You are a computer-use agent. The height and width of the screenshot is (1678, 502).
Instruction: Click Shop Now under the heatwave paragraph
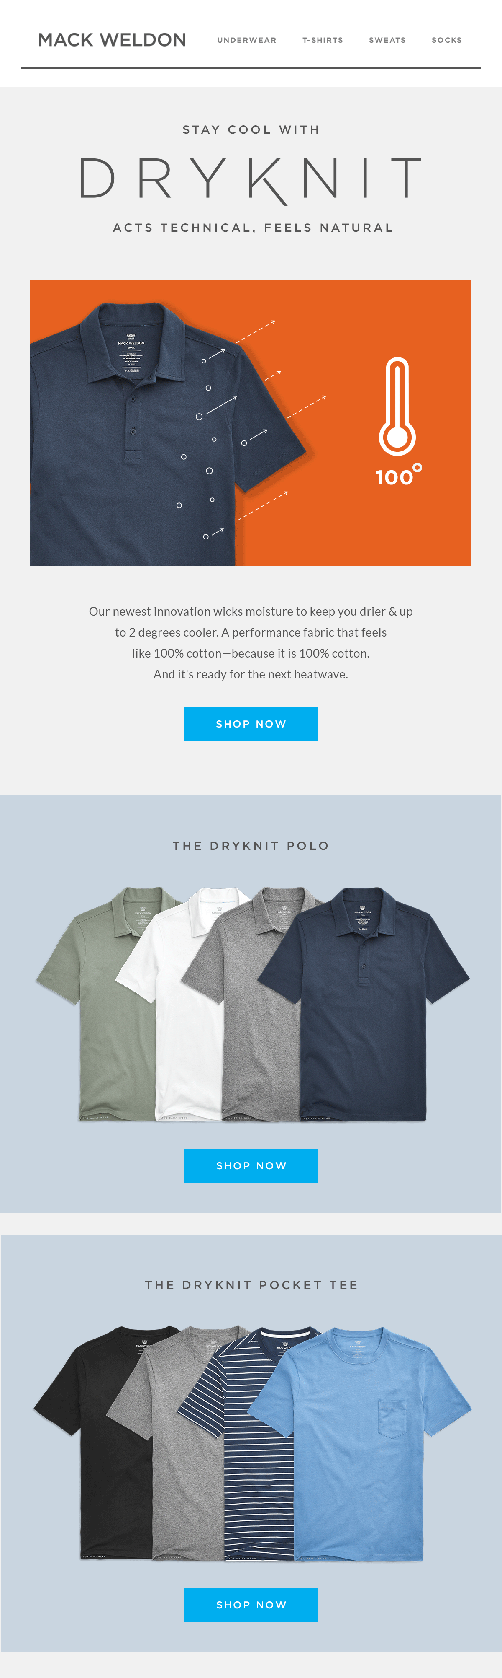(x=251, y=724)
